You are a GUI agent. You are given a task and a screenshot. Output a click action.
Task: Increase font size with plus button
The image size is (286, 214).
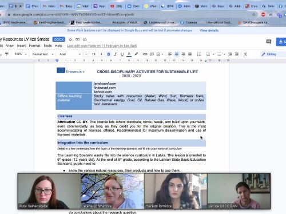101,54
